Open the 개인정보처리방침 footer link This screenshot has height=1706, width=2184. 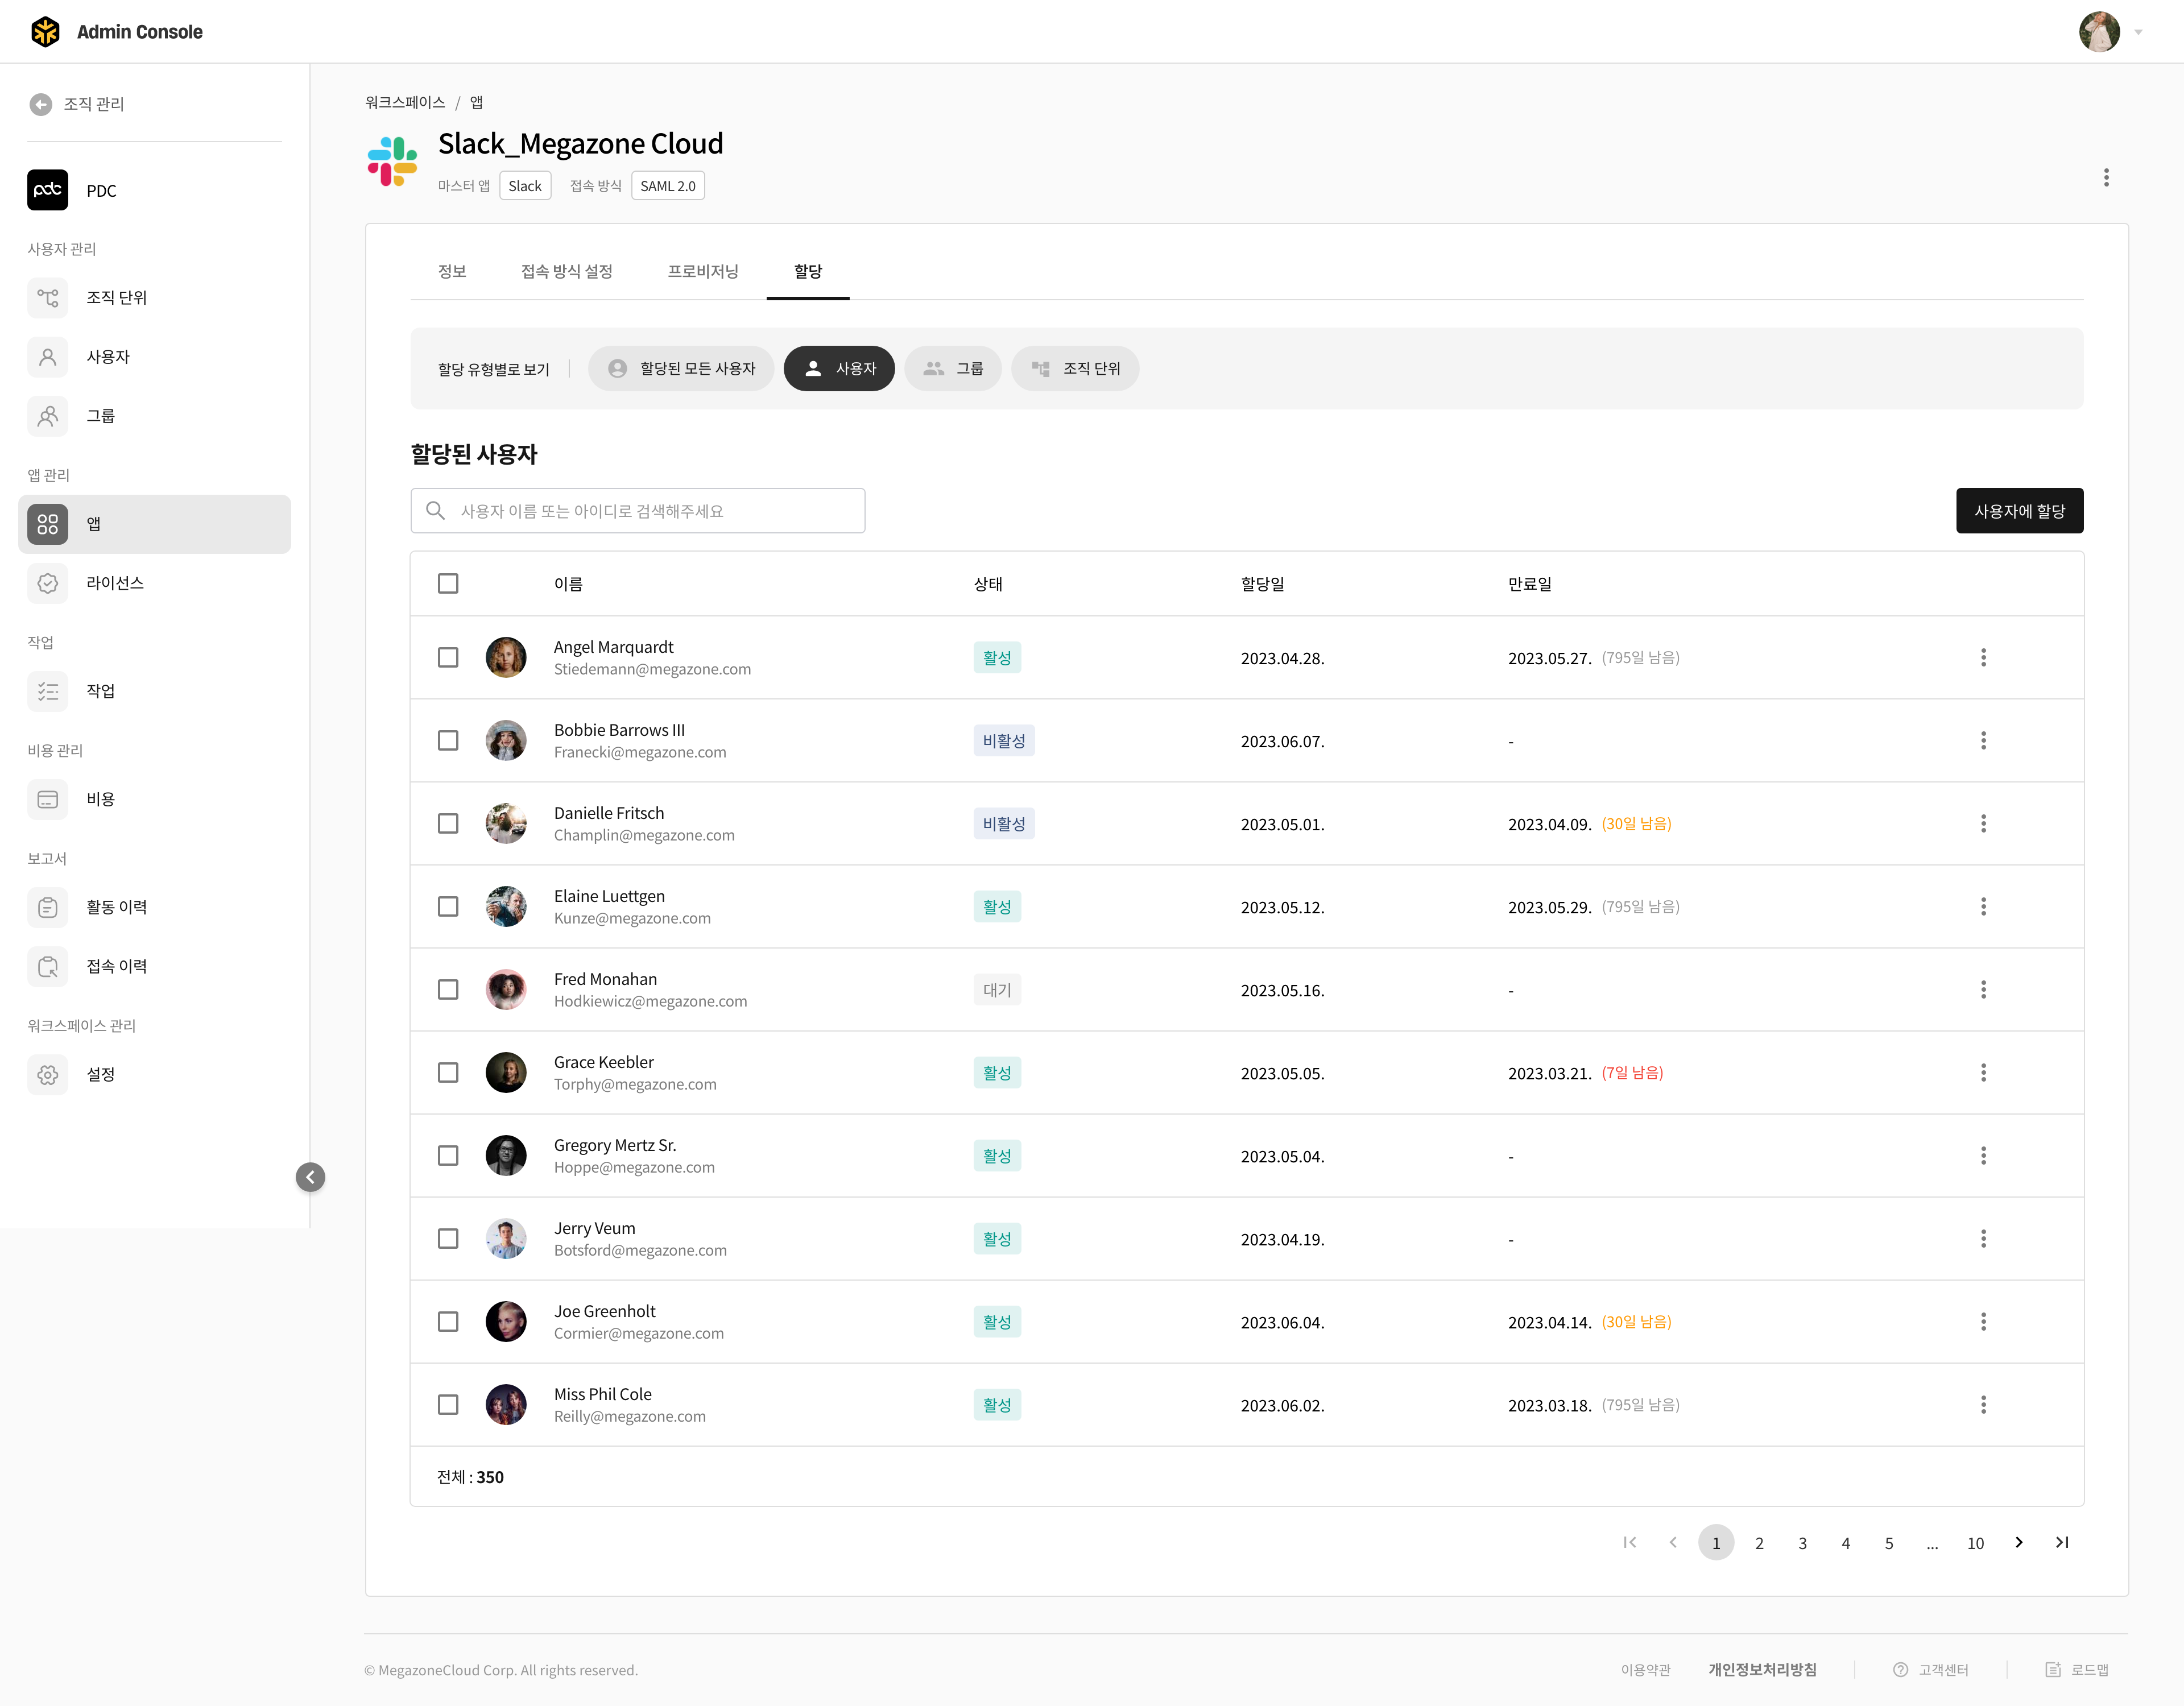pyautogui.click(x=1762, y=1669)
